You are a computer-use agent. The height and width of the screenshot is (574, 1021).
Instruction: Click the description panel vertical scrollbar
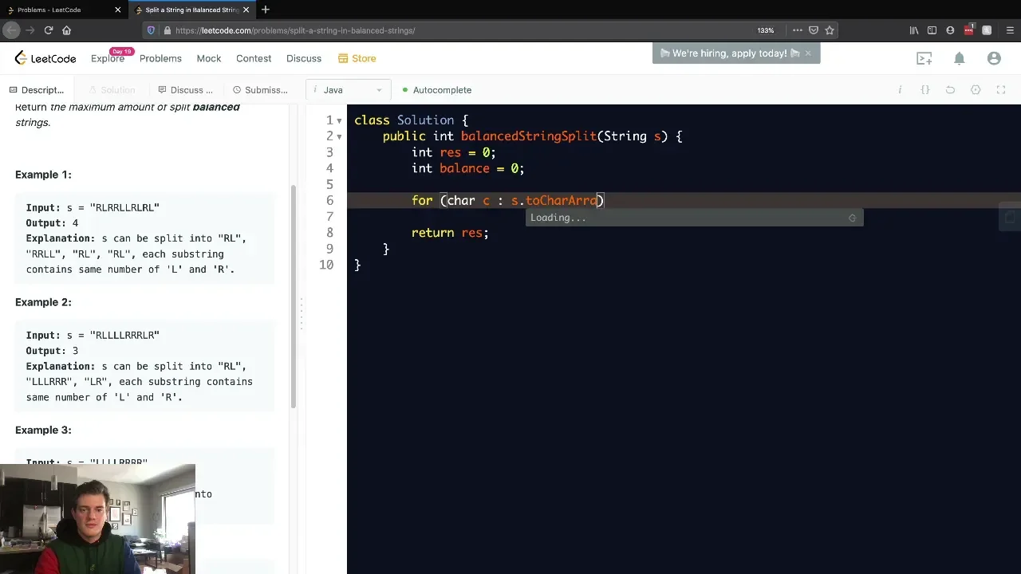(294, 295)
